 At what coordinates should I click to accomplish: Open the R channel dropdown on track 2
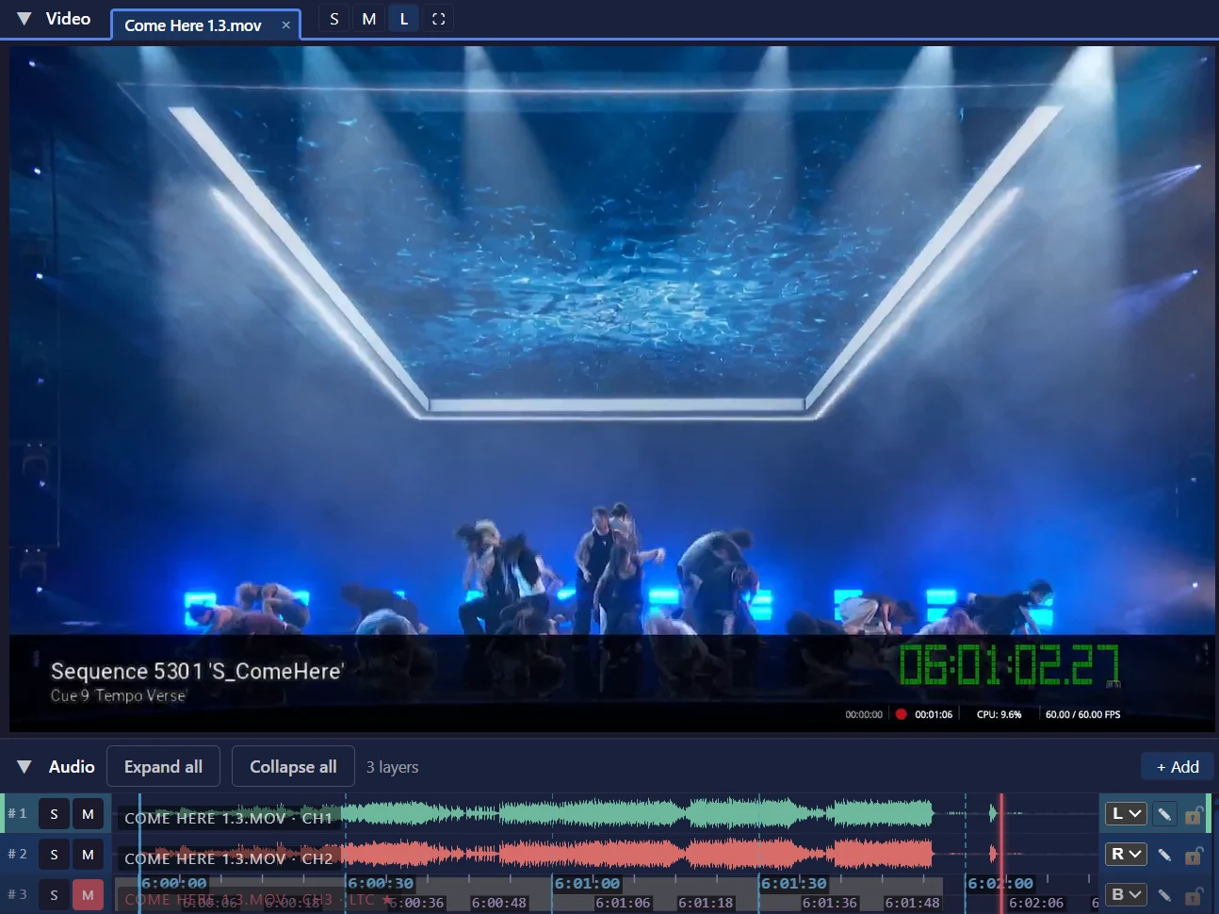[1126, 854]
